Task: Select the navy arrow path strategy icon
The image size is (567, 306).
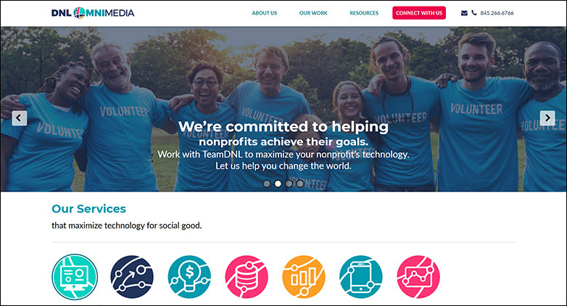Action: click(x=132, y=277)
